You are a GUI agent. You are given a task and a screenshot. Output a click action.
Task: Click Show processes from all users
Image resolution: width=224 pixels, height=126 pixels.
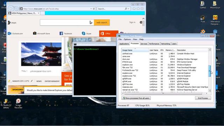tap(136, 98)
